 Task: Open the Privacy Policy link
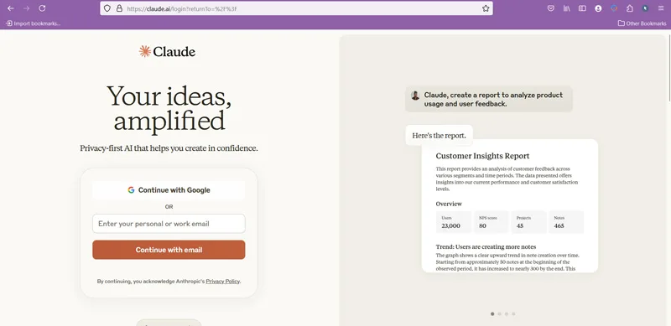222,282
